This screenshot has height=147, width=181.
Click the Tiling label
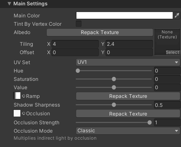click(26, 44)
